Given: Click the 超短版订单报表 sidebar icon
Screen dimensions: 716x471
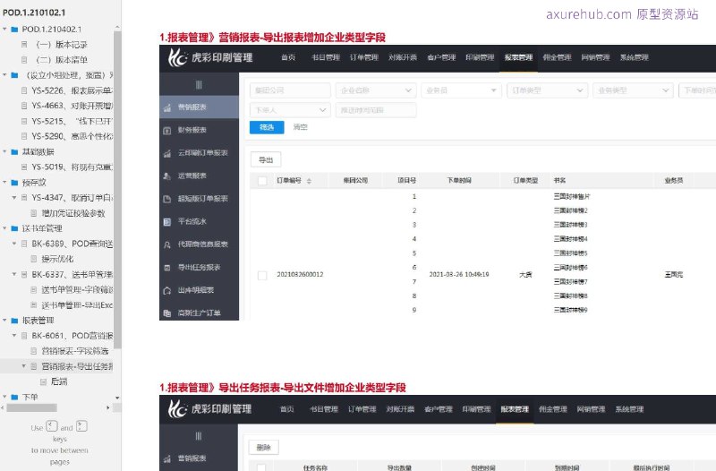Looking at the screenshot, I should pos(167,199).
